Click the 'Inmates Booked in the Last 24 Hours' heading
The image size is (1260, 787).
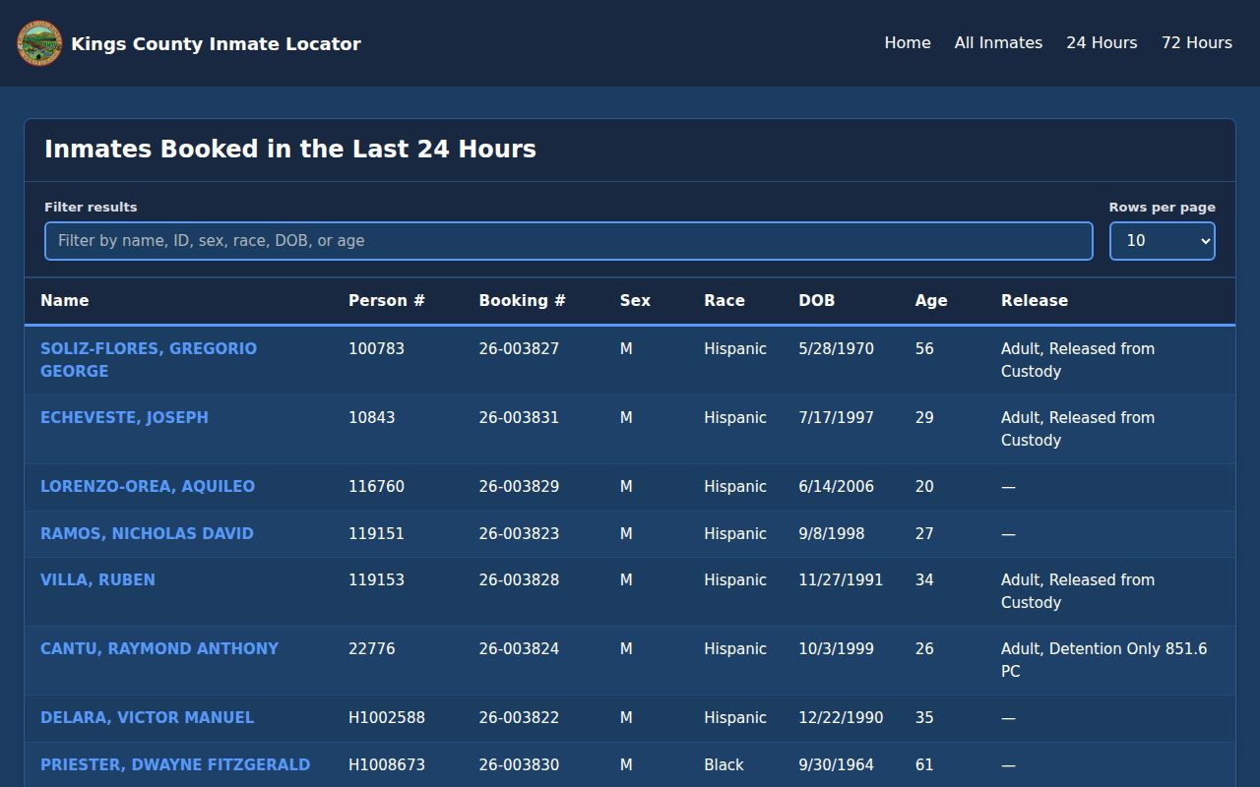[290, 150]
